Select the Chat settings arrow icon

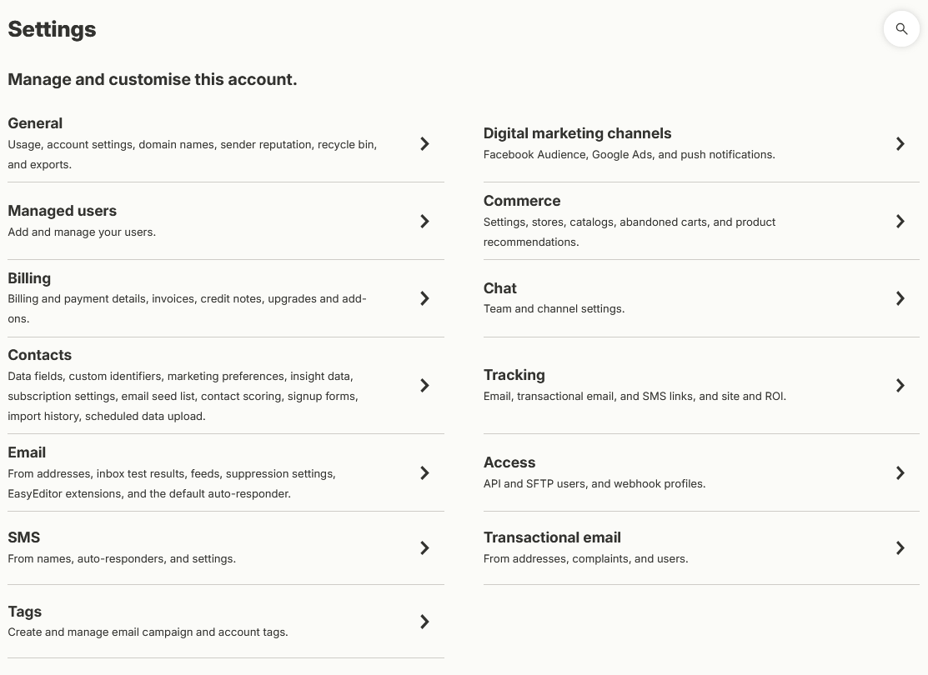pyautogui.click(x=900, y=298)
